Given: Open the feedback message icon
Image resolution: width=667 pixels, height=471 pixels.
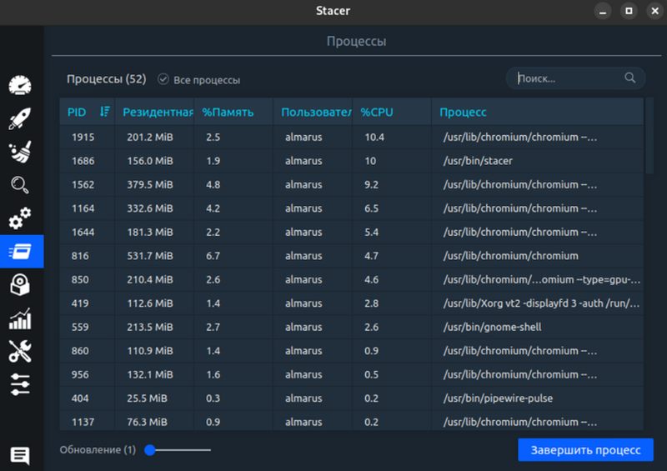Looking at the screenshot, I should tap(20, 456).
